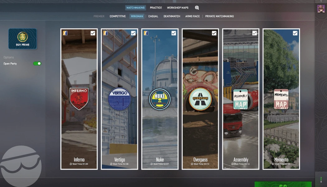This screenshot has height=187, width=327.
Task: Uncheck the Vertigo map checkbox
Action: tap(133, 33)
